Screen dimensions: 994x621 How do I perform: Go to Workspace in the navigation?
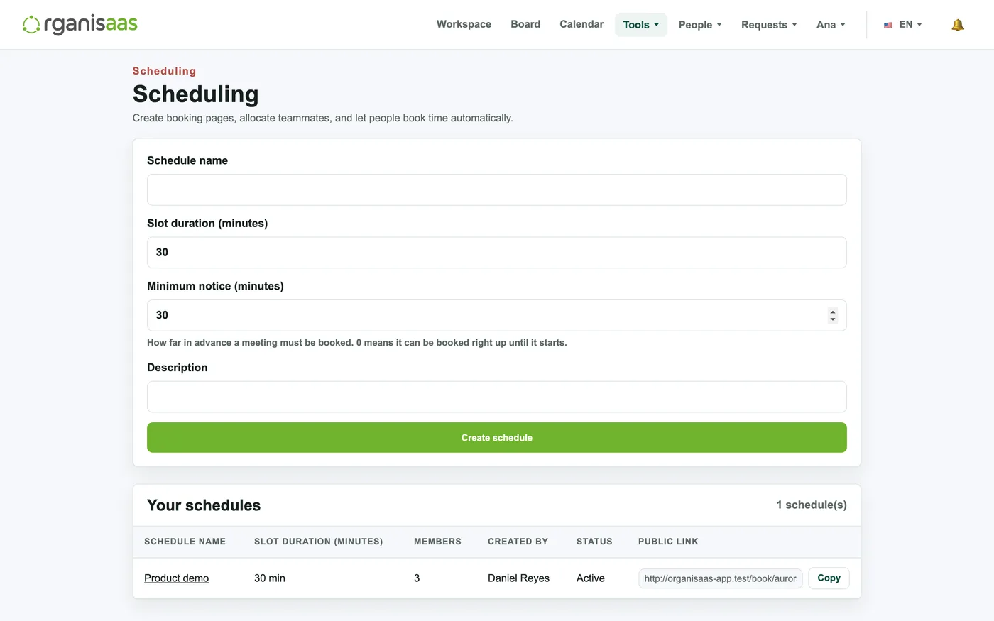pyautogui.click(x=464, y=24)
